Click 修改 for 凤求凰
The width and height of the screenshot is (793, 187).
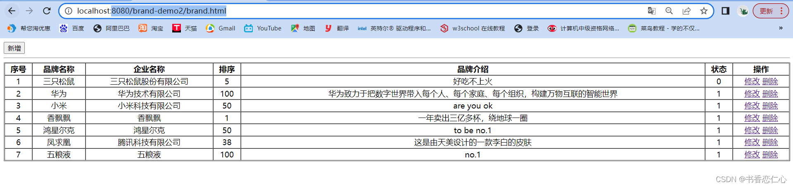pos(752,142)
